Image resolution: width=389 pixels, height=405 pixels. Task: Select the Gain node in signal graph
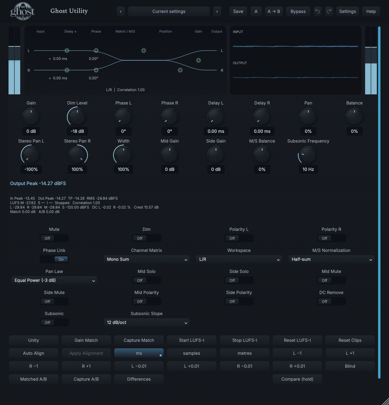click(199, 60)
